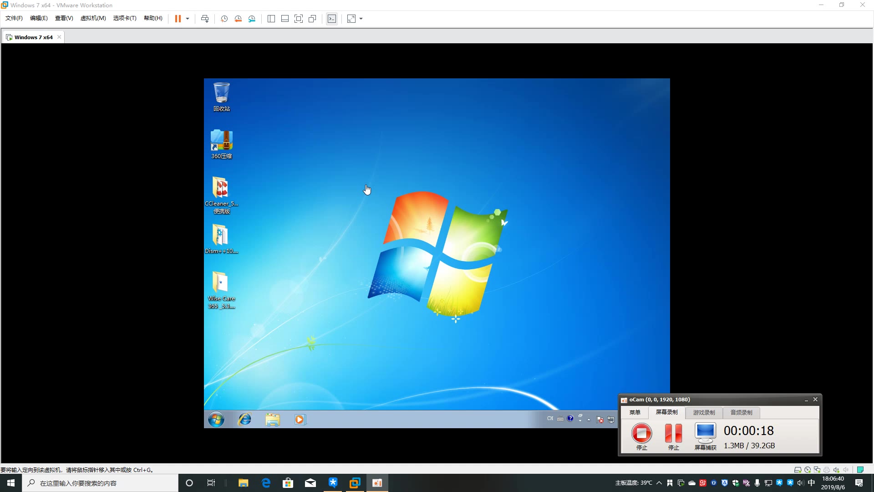The height and width of the screenshot is (492, 874).
Task: Show hidden icons in guest system tray
Action: tap(589, 420)
